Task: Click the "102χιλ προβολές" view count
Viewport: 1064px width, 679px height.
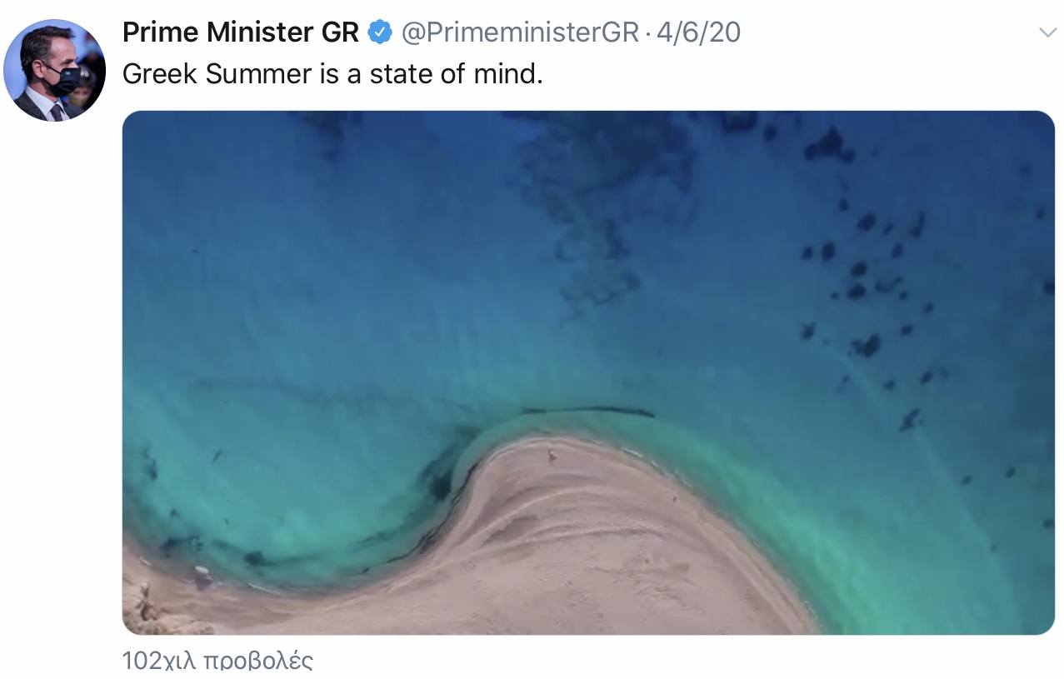Action: [x=217, y=662]
